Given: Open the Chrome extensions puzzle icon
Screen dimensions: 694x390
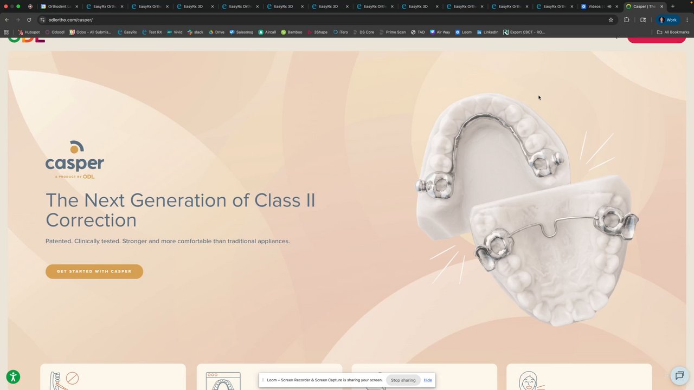Looking at the screenshot, I should pos(627,19).
